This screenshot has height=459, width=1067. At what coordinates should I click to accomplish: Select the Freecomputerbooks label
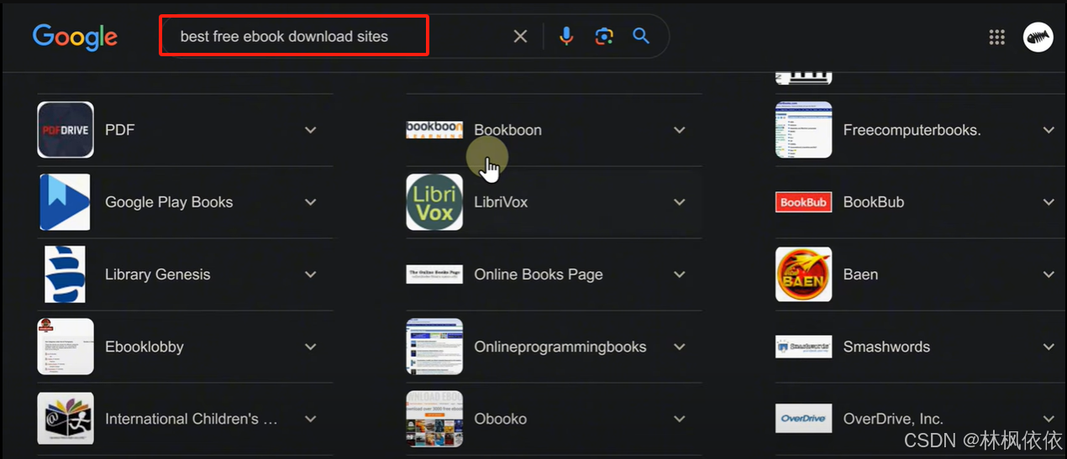coord(912,130)
